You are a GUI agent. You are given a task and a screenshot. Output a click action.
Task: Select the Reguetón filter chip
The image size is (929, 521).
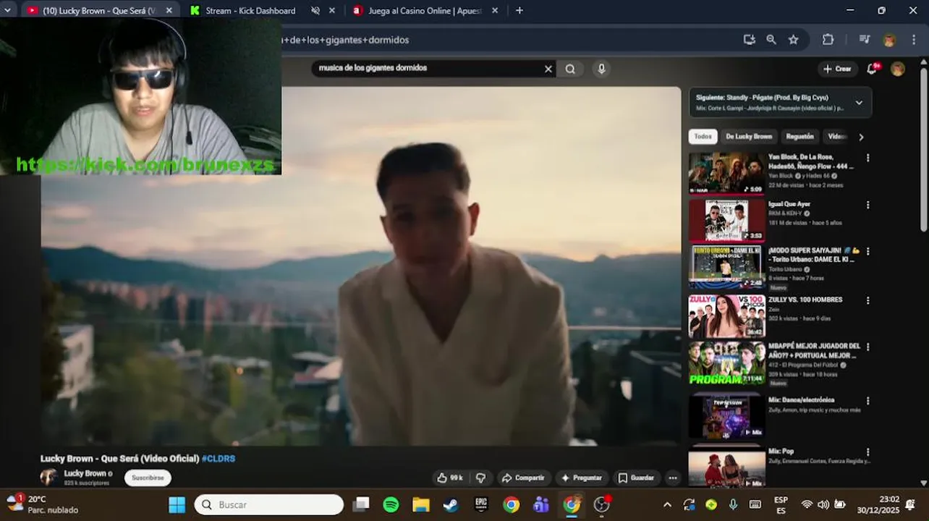click(x=799, y=137)
